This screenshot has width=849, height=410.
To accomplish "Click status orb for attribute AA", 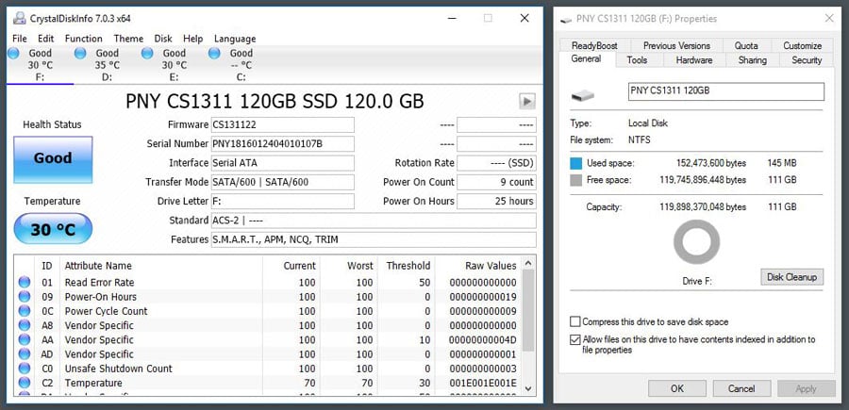I will tap(25, 339).
